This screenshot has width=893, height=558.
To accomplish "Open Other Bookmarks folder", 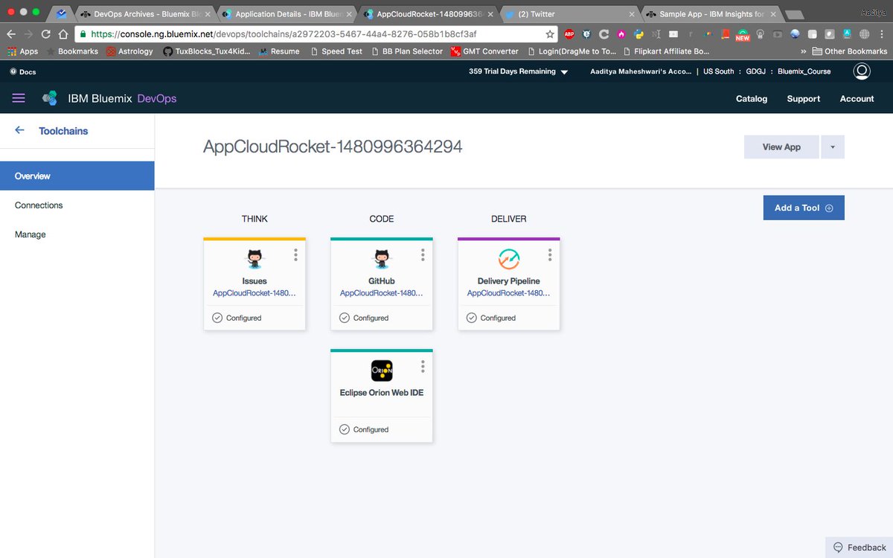I will tap(850, 51).
